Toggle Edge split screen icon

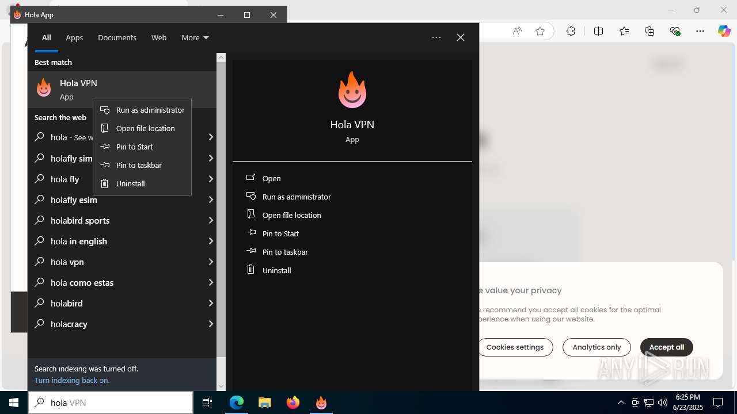[x=598, y=31]
